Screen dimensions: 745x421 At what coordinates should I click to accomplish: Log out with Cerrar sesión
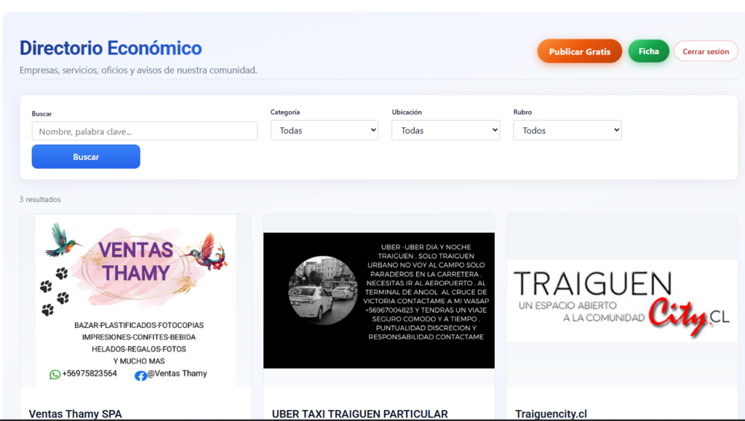tap(705, 52)
